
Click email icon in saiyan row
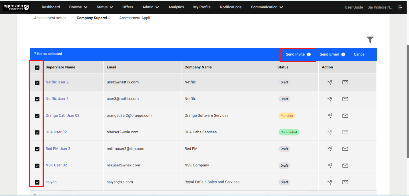tap(345, 182)
